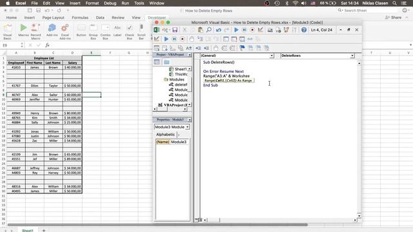Open VBA Help
Image resolution: width=413 pixels, height=232 pixels.
click(304, 30)
